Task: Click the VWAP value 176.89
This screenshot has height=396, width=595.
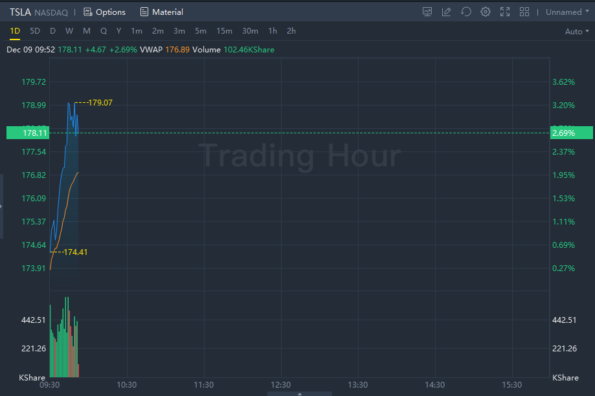Action: (177, 50)
